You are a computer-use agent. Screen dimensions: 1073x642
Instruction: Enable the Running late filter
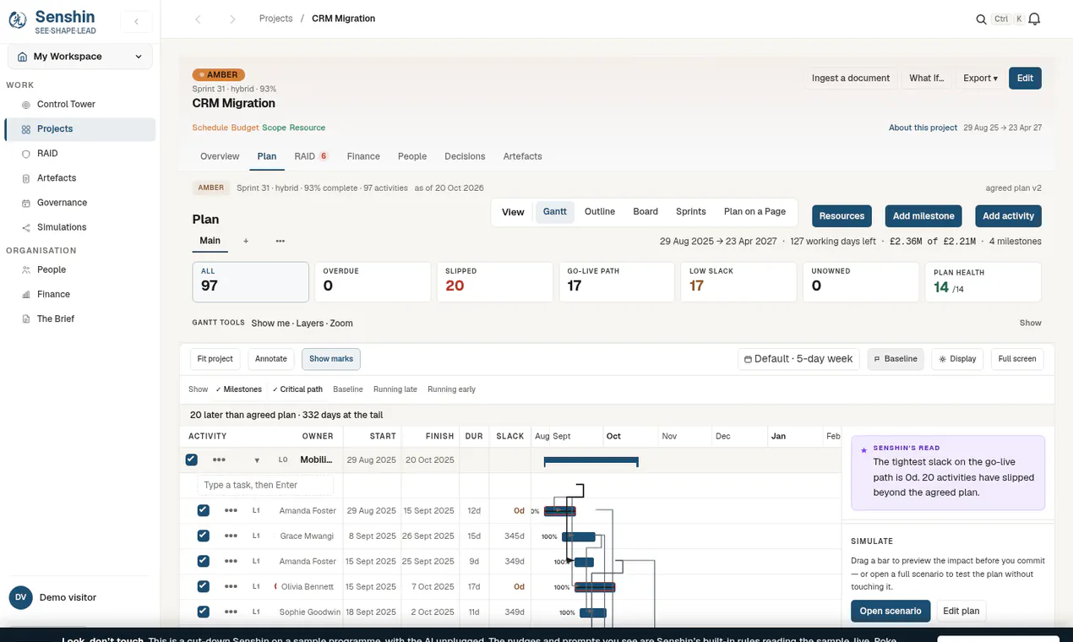click(395, 389)
